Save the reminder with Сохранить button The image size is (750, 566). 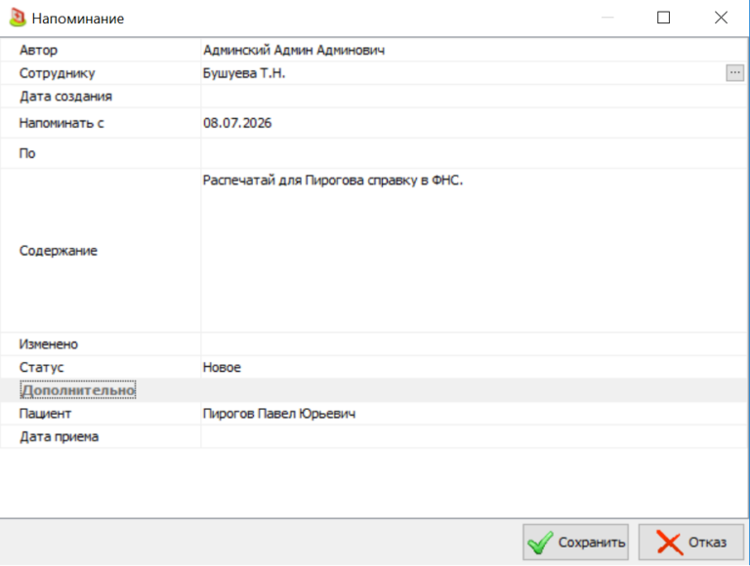coord(575,543)
